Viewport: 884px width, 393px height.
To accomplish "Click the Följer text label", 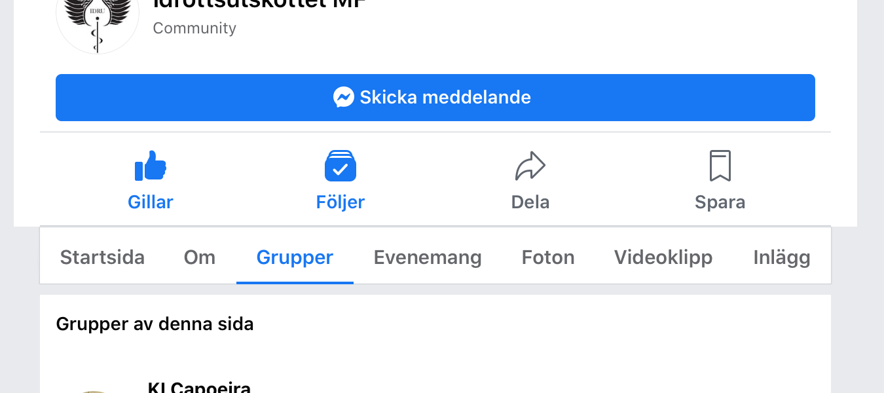I will click(x=341, y=202).
